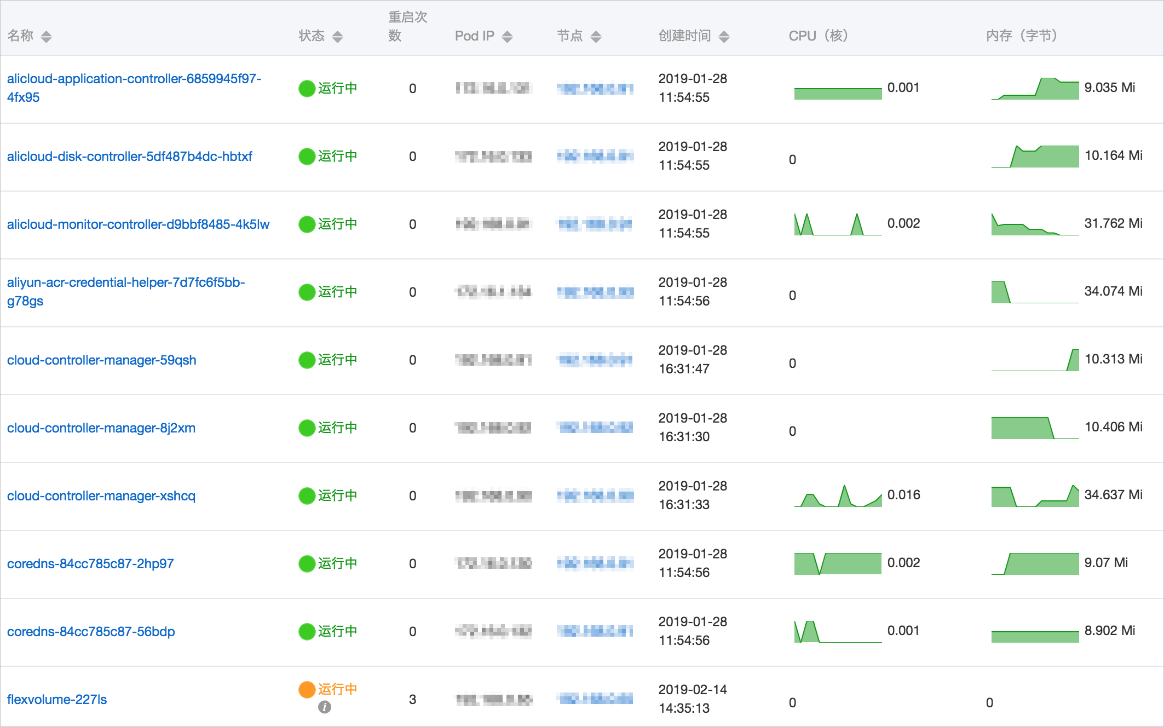Sort by Pod IP column arrows
Image resolution: width=1164 pixels, height=727 pixels.
point(508,37)
